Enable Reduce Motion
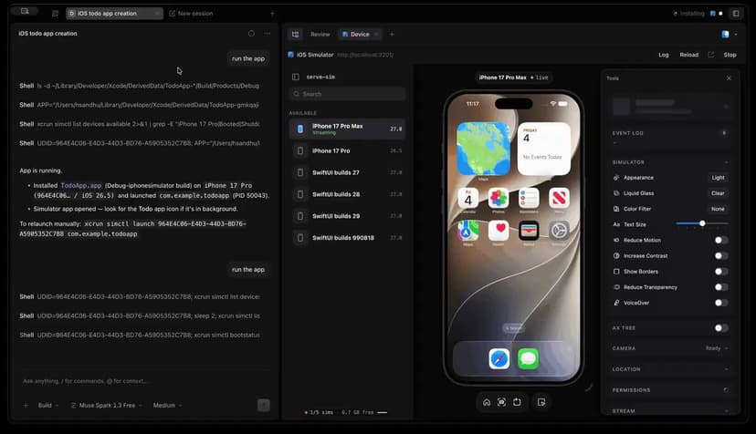This screenshot has width=756, height=434. click(720, 240)
